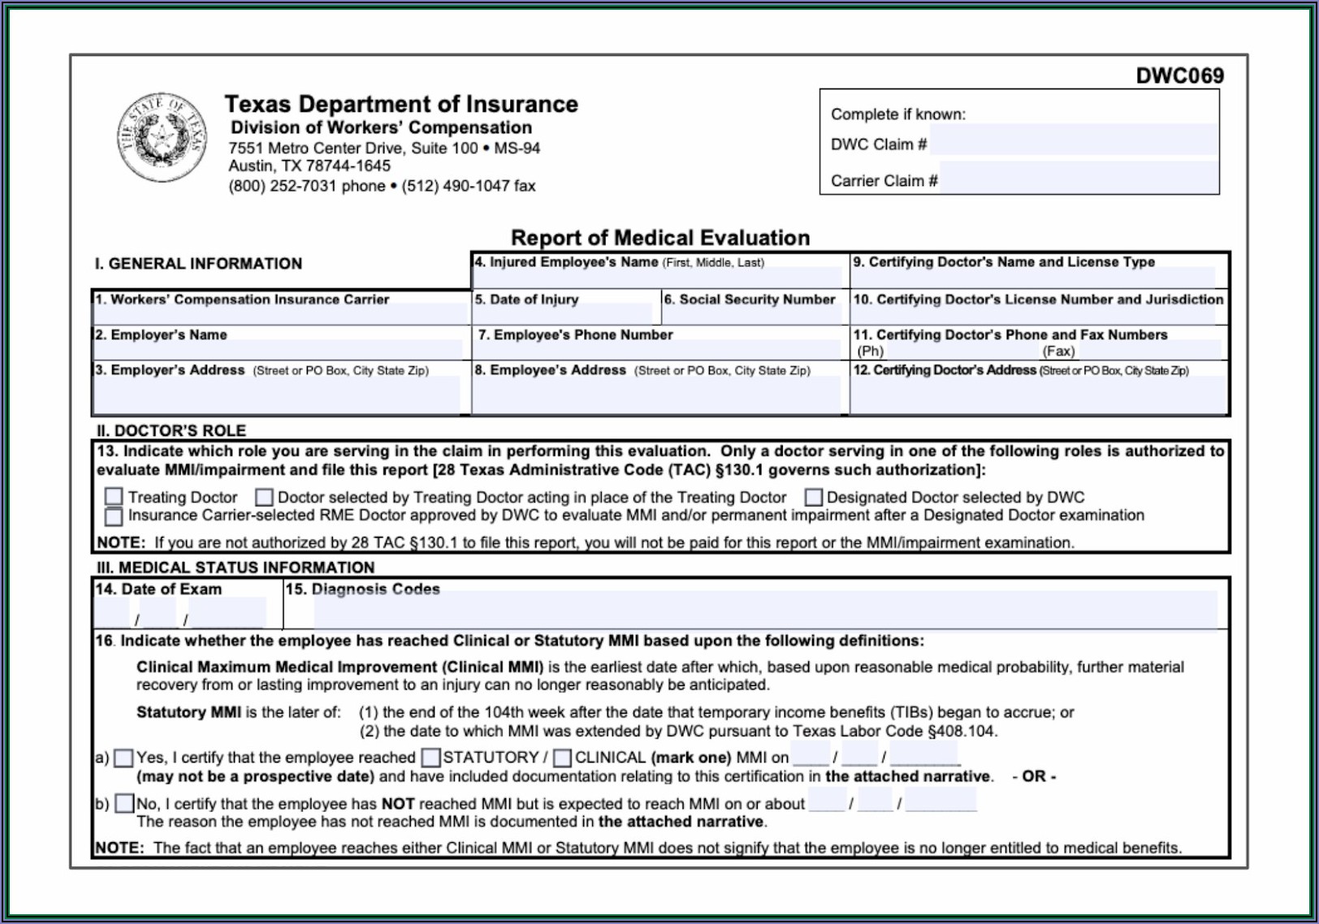Select the Diagnosis Codes input field
Screen dimensions: 1319x924
tap(763, 610)
